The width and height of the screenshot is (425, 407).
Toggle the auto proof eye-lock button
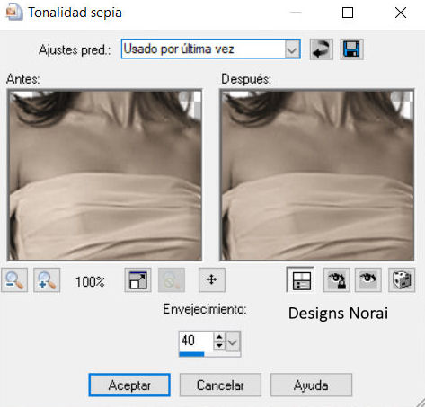pos(336,279)
